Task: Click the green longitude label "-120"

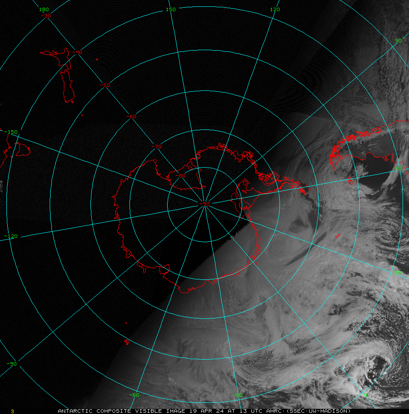Action: tap(11, 236)
